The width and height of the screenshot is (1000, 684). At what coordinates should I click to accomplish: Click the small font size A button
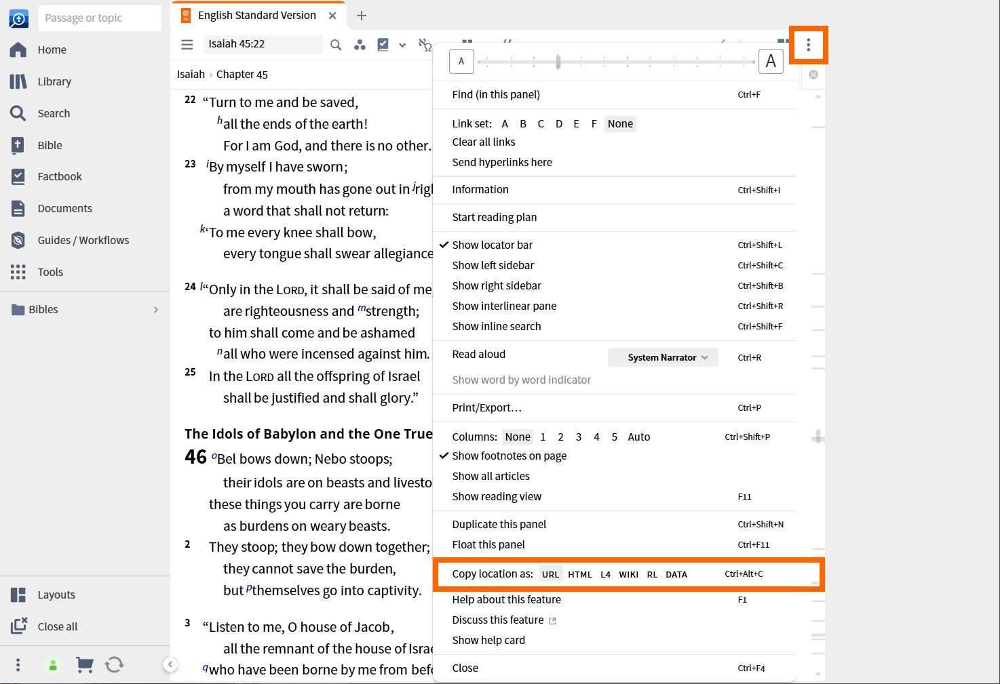[461, 62]
